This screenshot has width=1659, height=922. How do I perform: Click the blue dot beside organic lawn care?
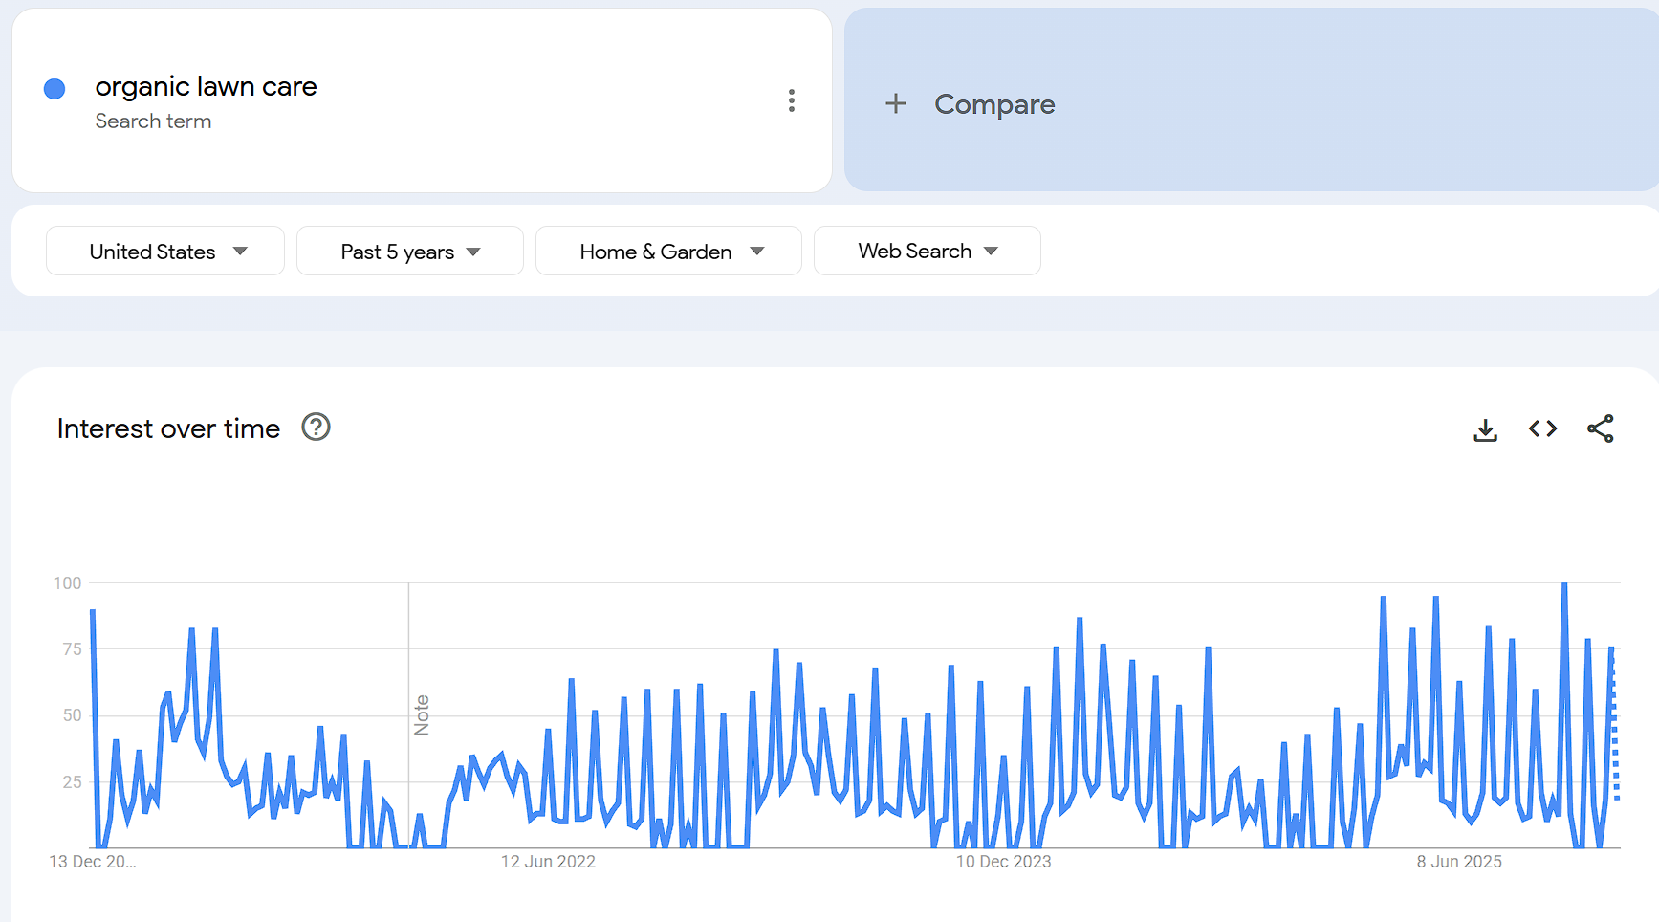click(55, 89)
